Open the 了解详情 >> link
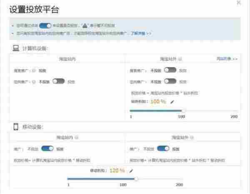Image resolution: width=250 pixels, height=194 pixels. (x=141, y=32)
